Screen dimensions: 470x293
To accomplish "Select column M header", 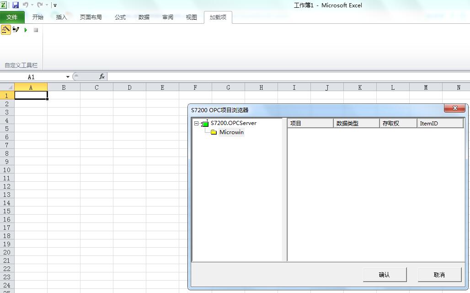I will click(x=426, y=87).
